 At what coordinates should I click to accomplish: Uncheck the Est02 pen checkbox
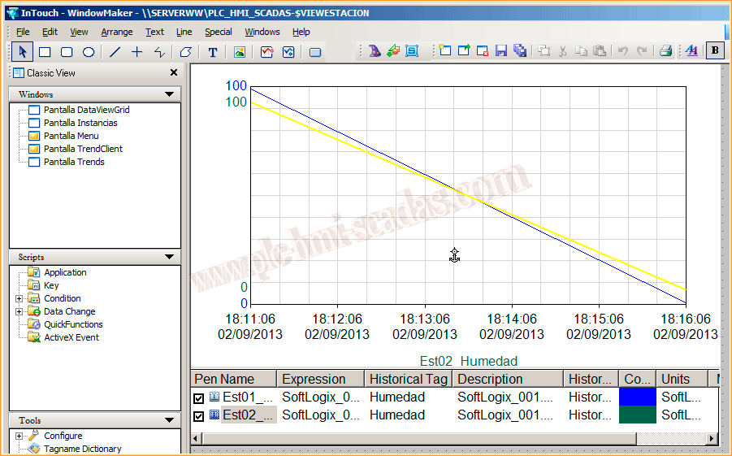point(199,416)
